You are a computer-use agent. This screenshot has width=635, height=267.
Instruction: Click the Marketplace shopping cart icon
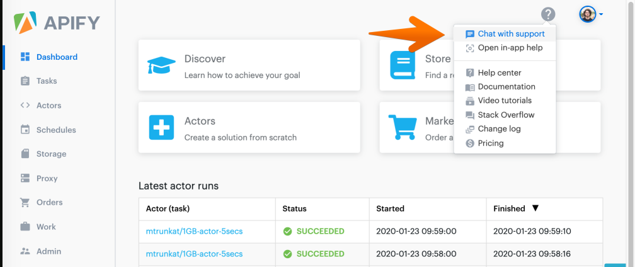[402, 127]
